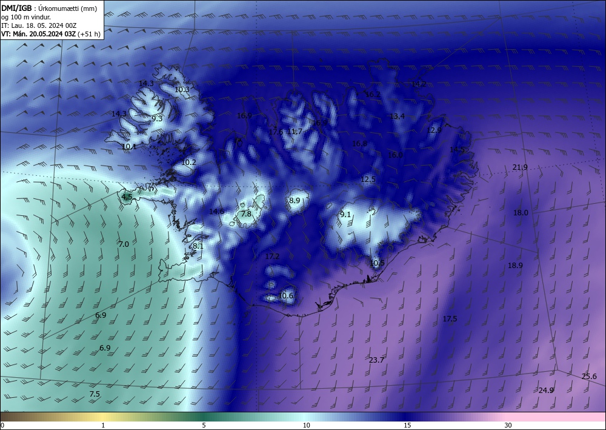Click the 11.7 value on the map
Image resolution: width=606 pixels, height=430 pixels.
(x=295, y=131)
